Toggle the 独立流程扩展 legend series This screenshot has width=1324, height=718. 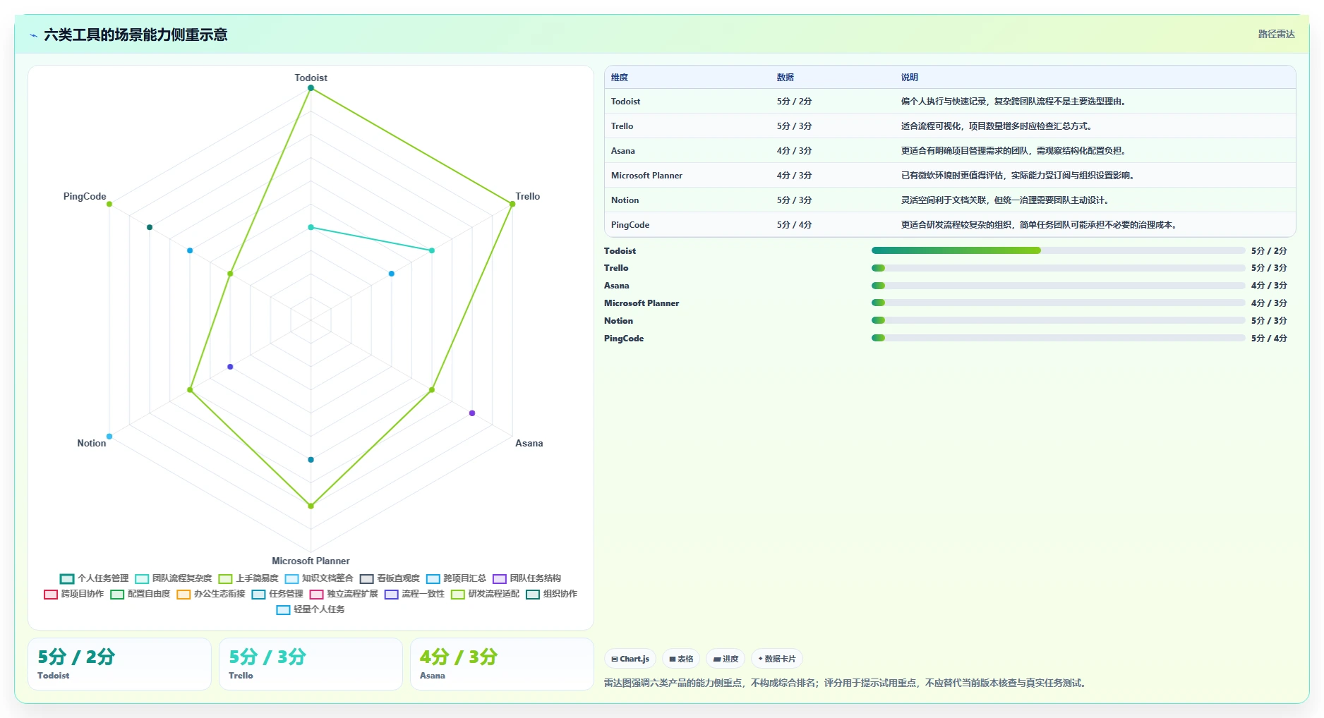point(344,594)
